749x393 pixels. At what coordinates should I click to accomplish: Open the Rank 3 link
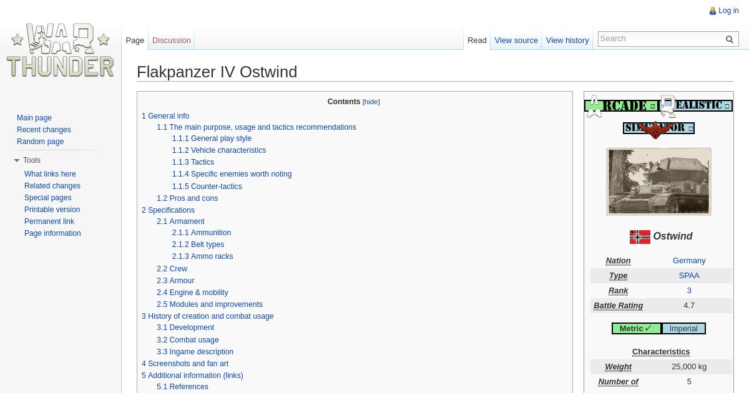(689, 291)
